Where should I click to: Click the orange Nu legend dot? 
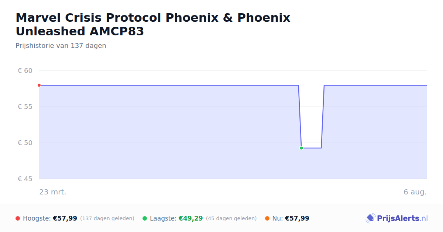[267, 218]
